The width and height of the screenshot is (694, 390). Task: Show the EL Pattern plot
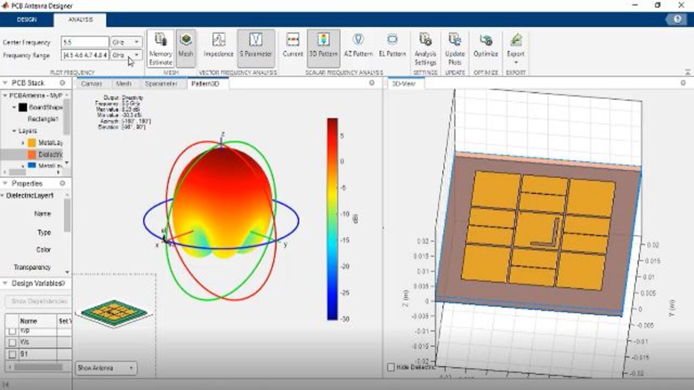click(x=392, y=48)
